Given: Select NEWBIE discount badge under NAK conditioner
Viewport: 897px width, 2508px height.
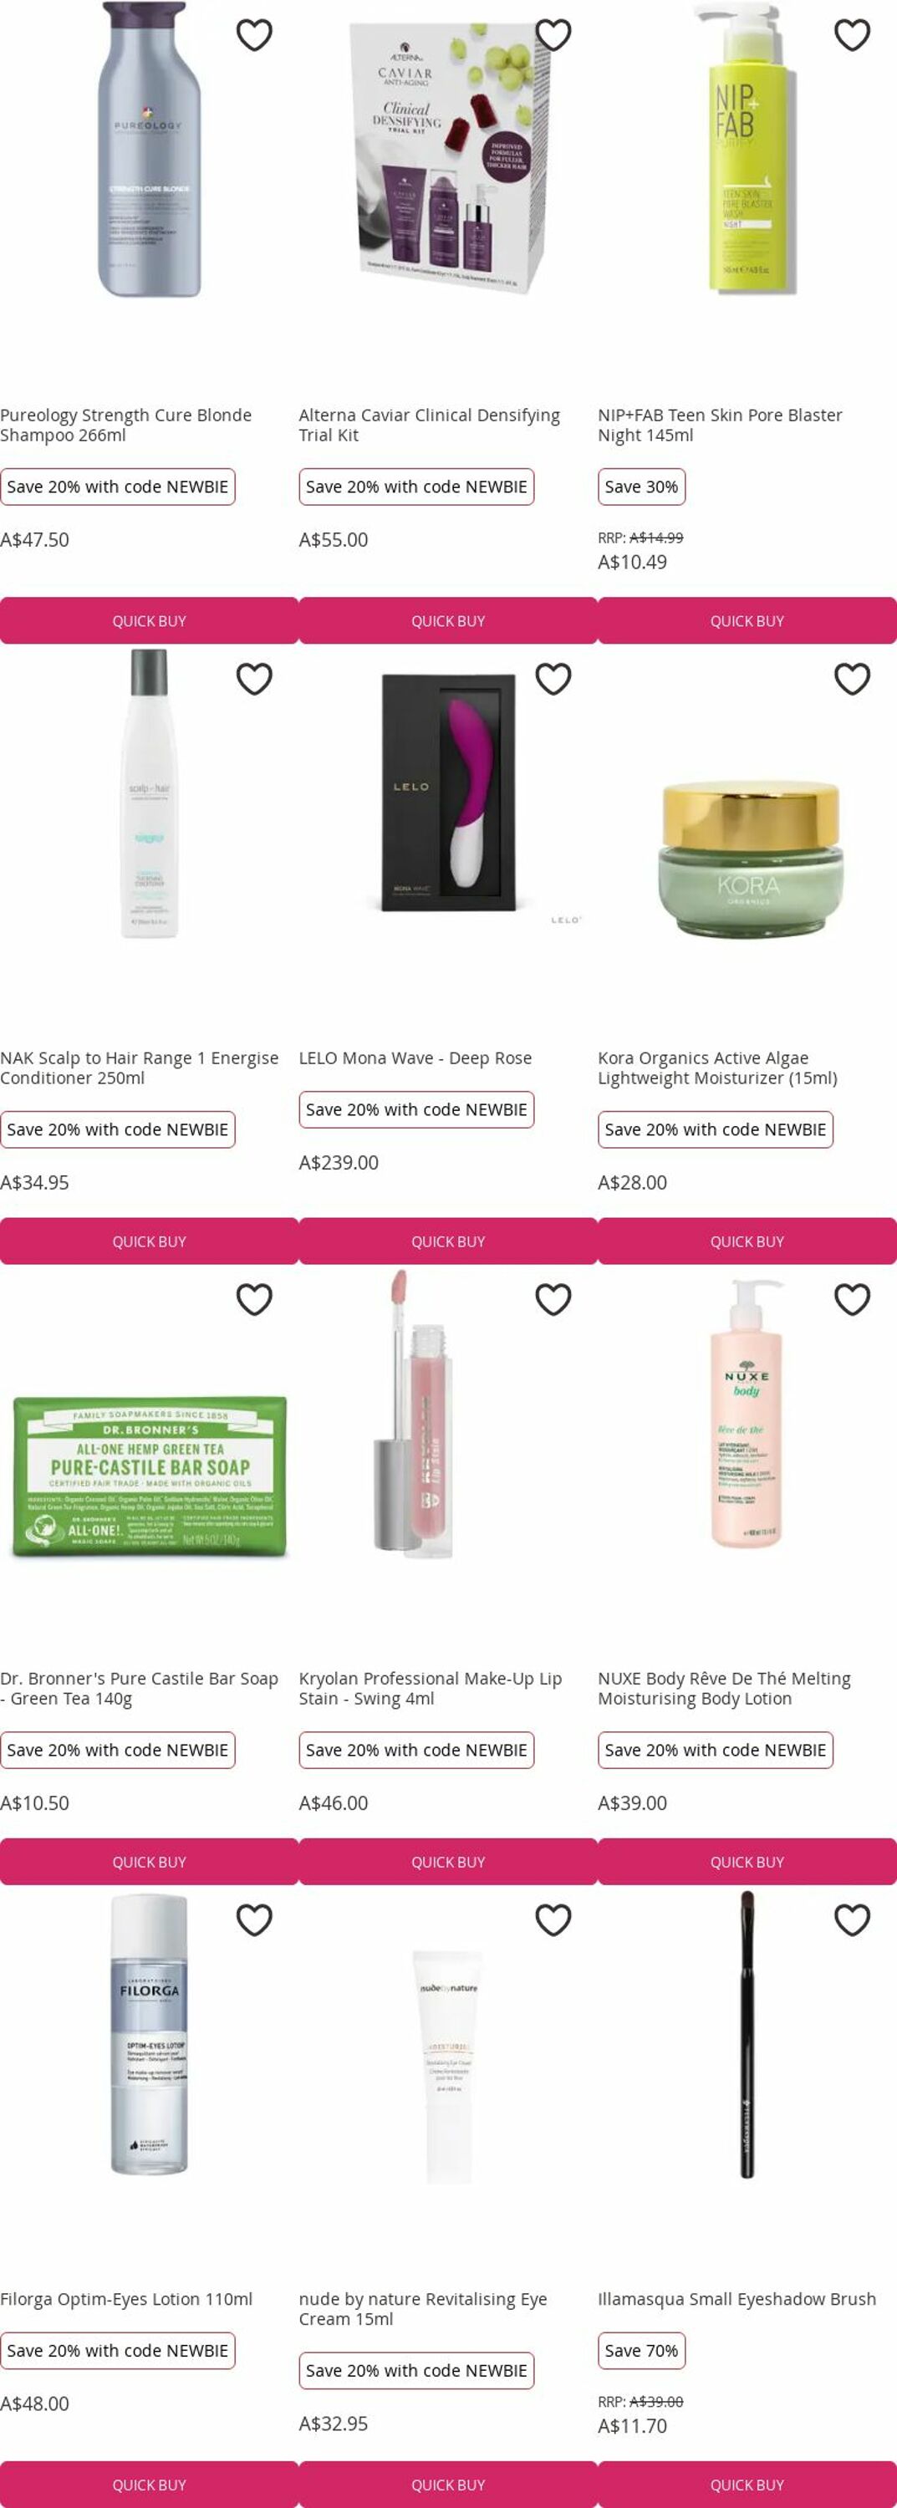Looking at the screenshot, I should 118,1129.
